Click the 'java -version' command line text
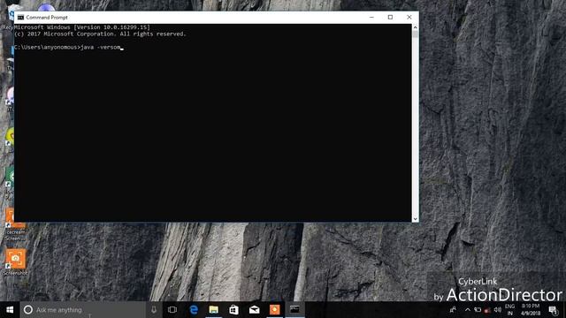 [x=101, y=47]
